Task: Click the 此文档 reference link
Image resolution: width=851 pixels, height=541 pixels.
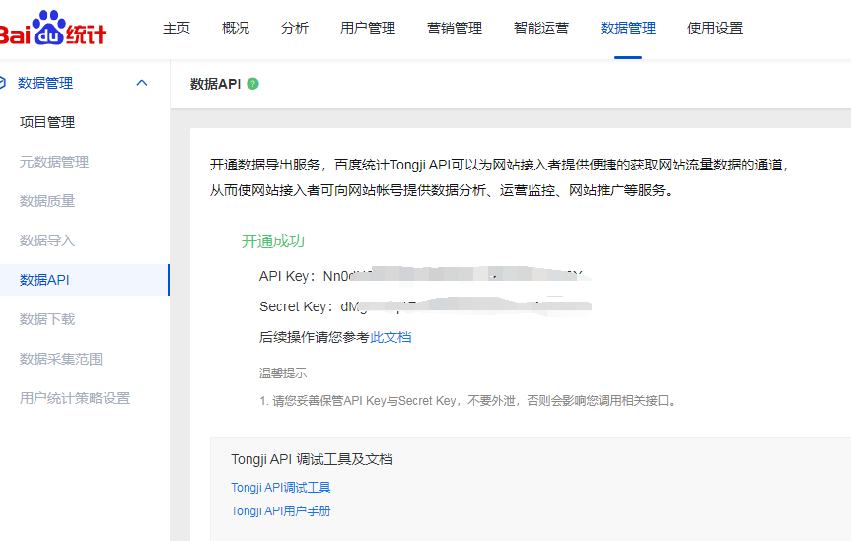Action: (x=390, y=337)
